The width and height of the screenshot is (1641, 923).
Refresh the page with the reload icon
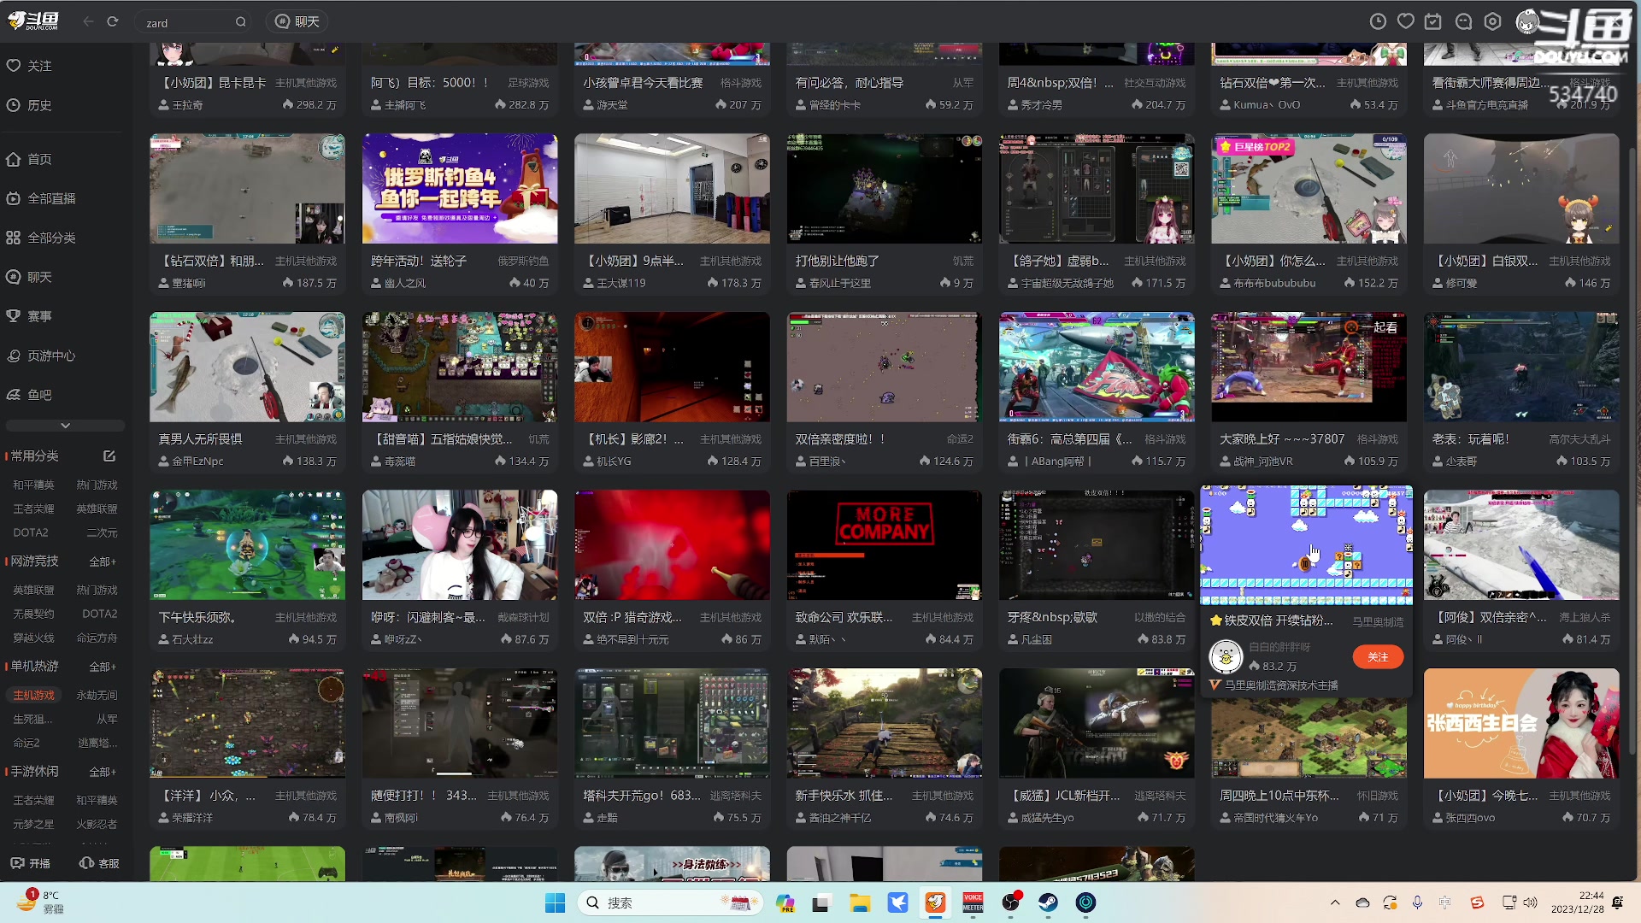113,21
